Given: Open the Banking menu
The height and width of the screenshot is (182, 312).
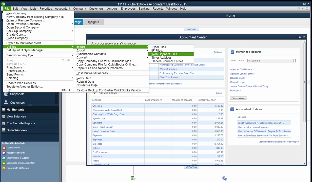Looking at the screenshot, I should (144, 9).
